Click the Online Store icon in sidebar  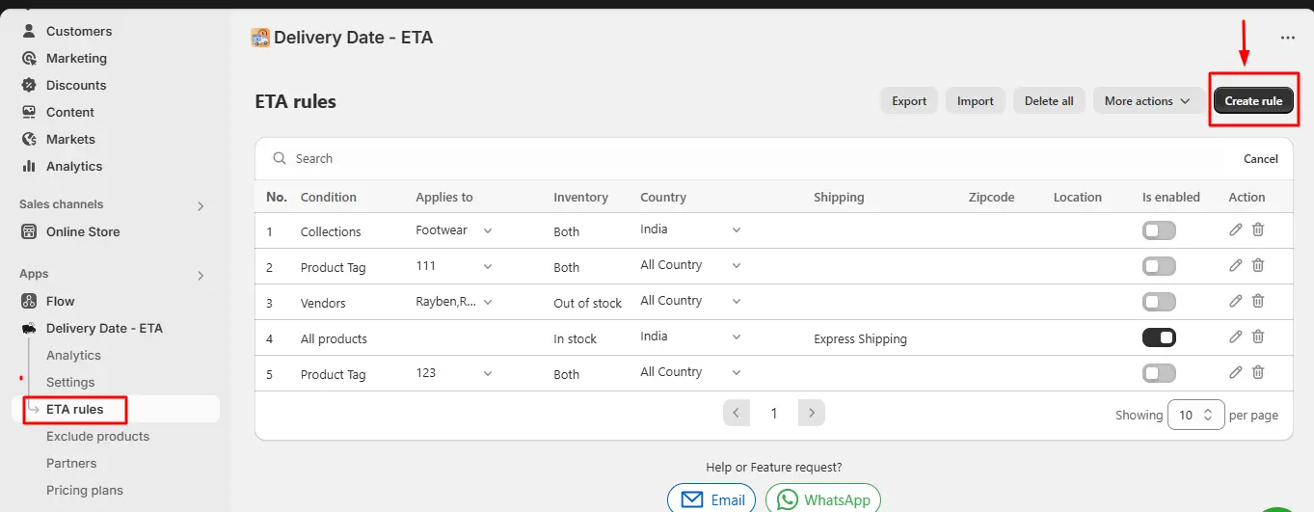[x=29, y=231]
